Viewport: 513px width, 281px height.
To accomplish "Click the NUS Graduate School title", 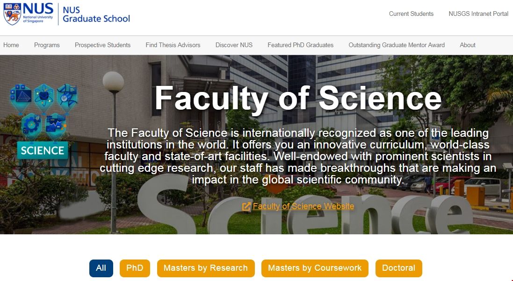I will click(x=96, y=14).
